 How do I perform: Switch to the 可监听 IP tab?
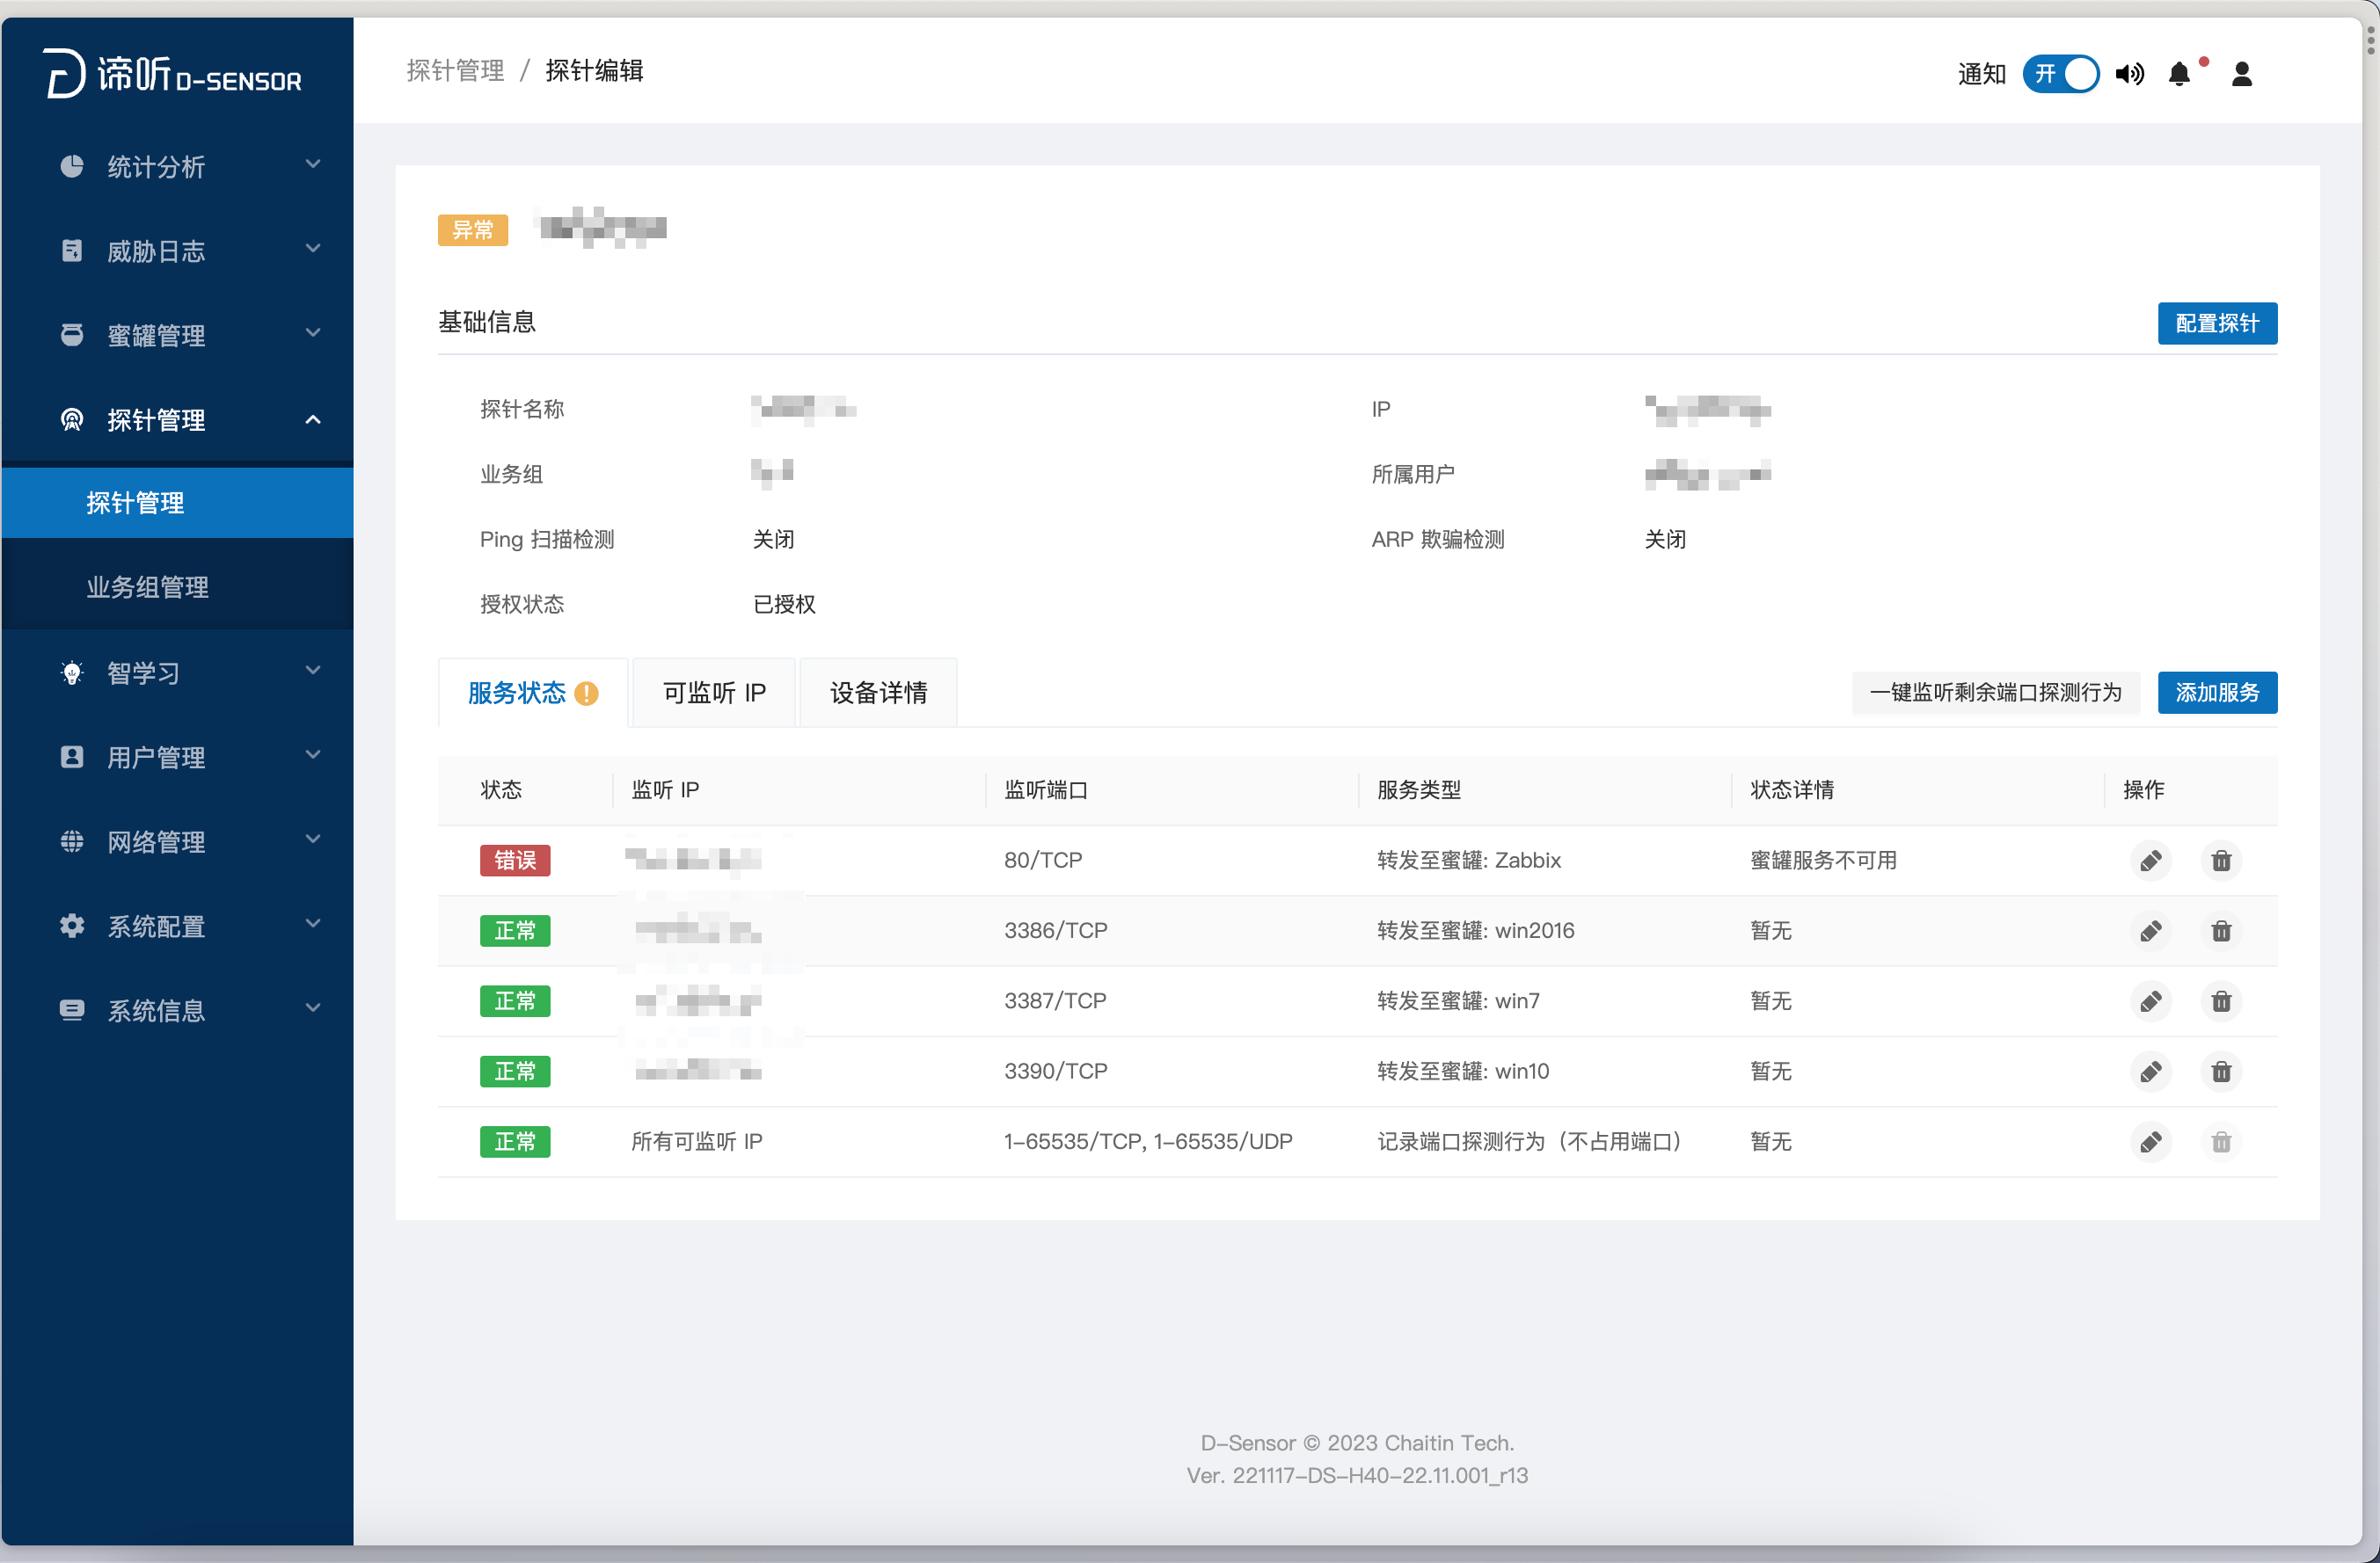coord(714,693)
